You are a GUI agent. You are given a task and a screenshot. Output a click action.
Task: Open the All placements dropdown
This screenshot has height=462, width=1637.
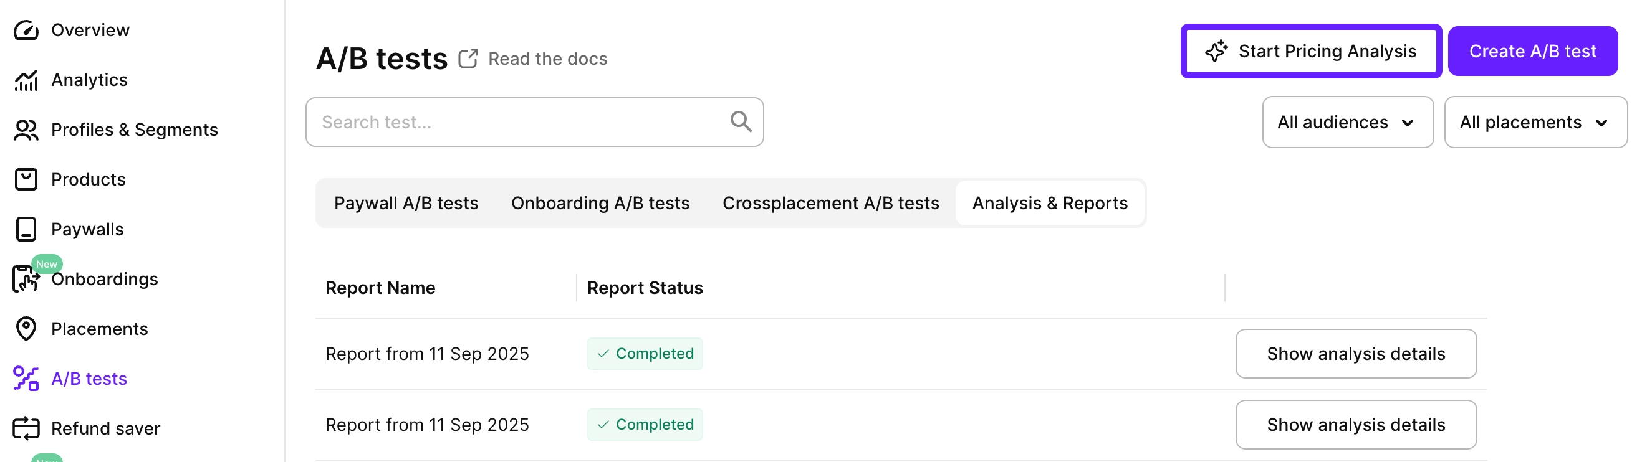[1534, 123]
